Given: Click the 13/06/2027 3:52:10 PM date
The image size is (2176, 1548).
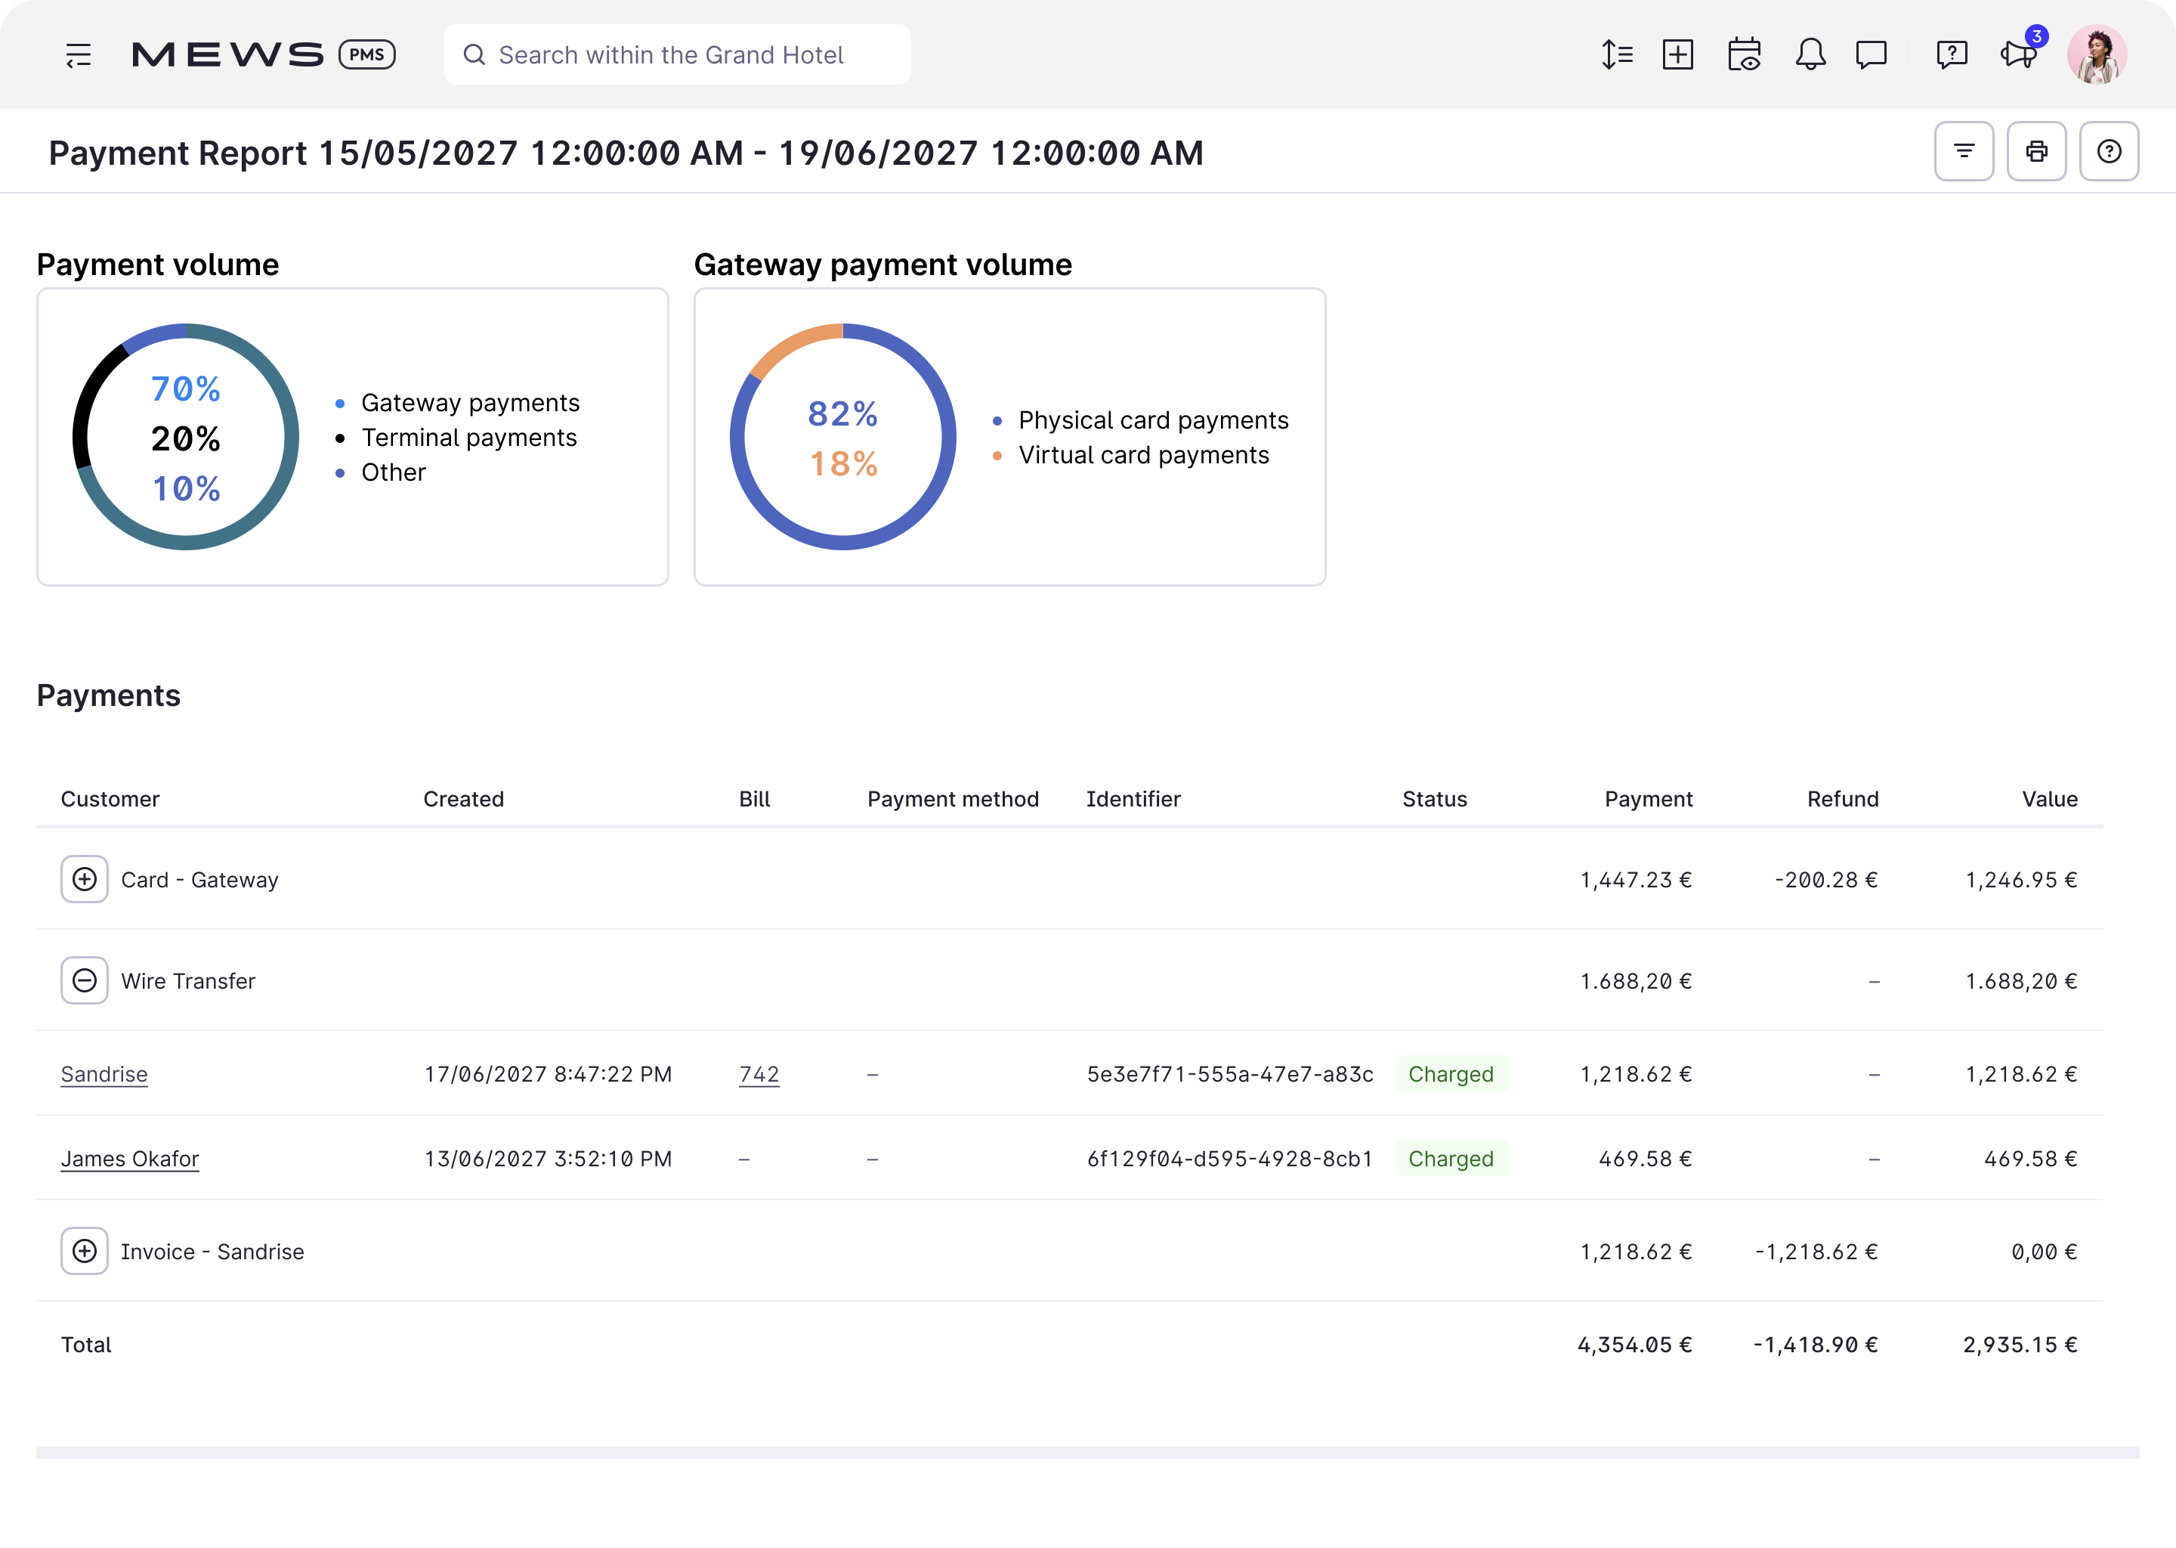Looking at the screenshot, I should pyautogui.click(x=548, y=1159).
